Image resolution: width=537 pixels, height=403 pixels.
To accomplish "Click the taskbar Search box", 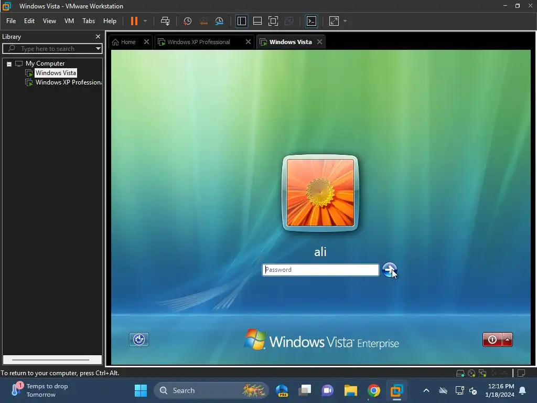I will [x=211, y=390].
